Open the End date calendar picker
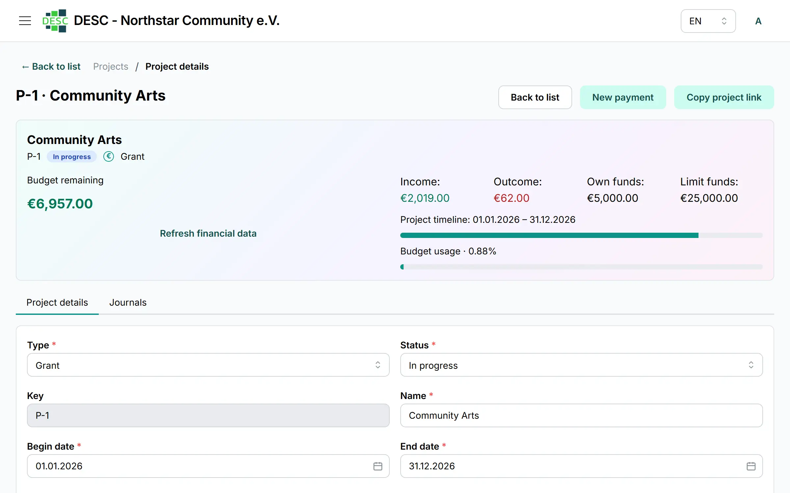 click(x=751, y=466)
